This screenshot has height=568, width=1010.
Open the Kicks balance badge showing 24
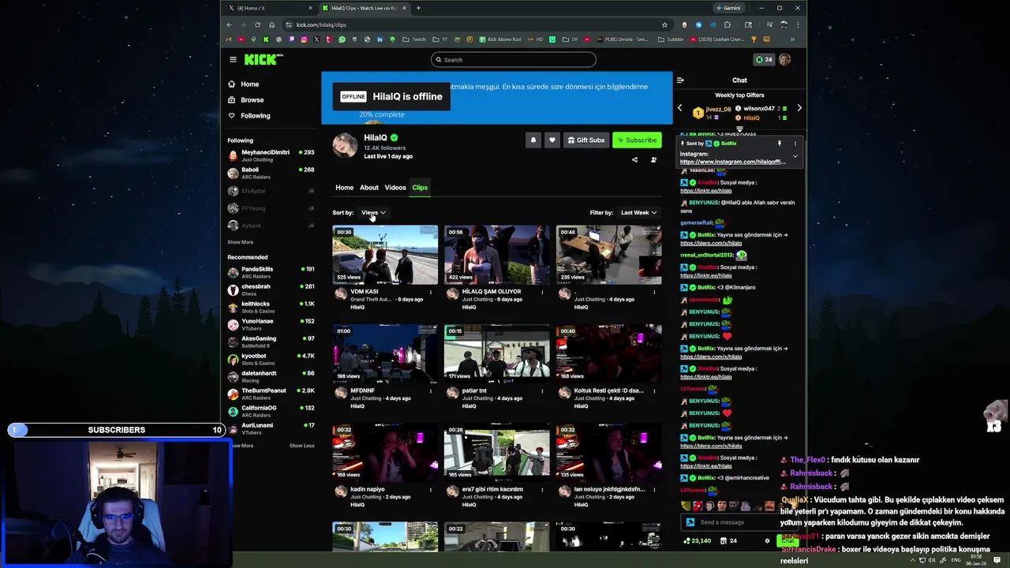(x=764, y=60)
